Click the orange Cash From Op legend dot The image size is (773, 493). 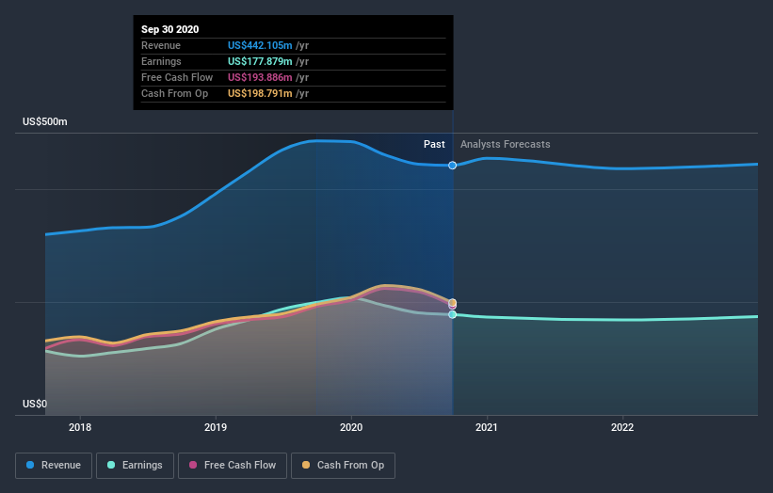306,465
